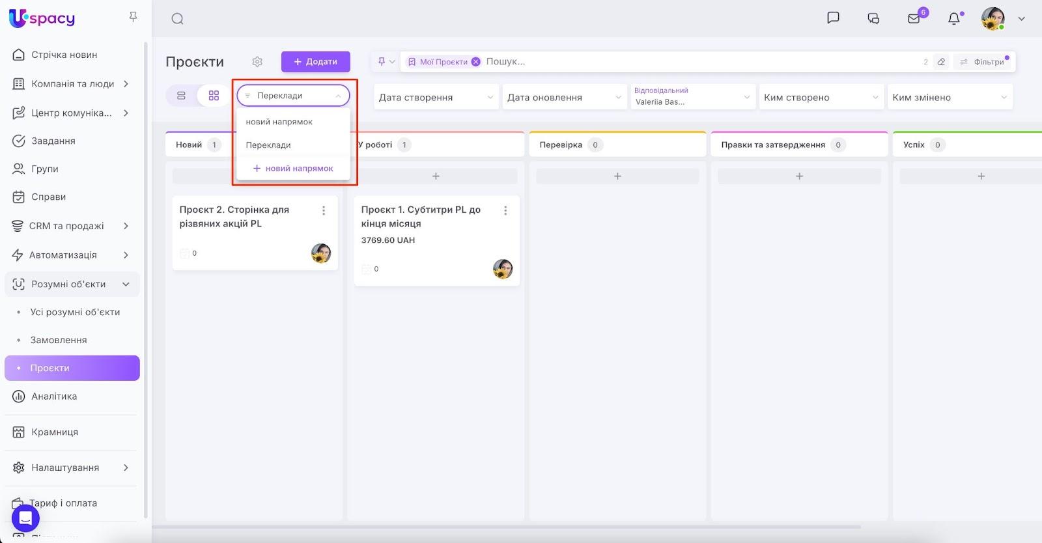This screenshot has height=543, width=1042.
Task: Click the Uspacy logo
Action: coord(42,18)
